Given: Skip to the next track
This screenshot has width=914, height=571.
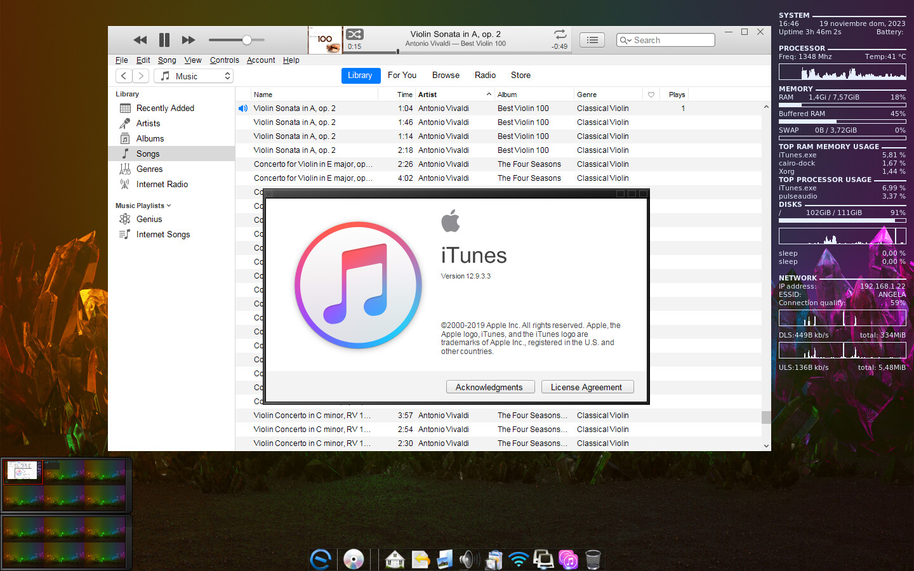Looking at the screenshot, I should pos(189,40).
